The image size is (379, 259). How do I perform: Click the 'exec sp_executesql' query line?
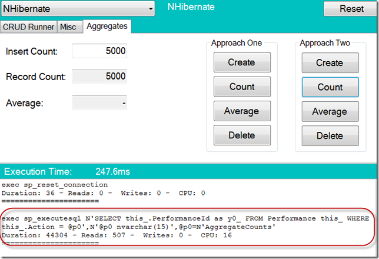point(185,218)
